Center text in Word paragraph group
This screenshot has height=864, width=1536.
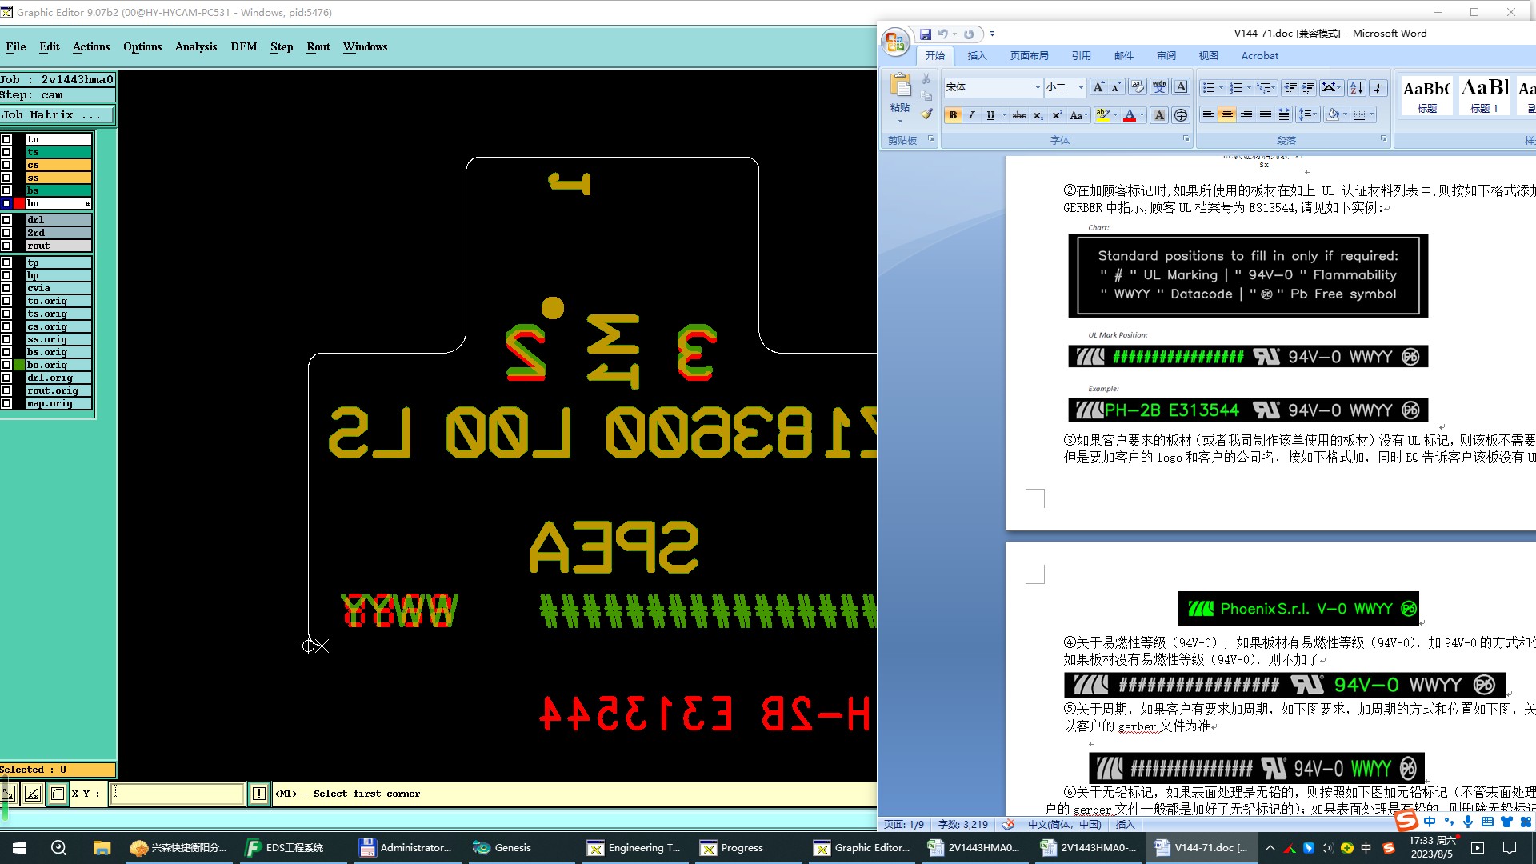click(1227, 115)
